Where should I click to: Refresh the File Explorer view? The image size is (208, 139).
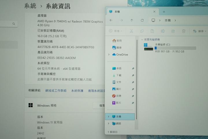142,20
